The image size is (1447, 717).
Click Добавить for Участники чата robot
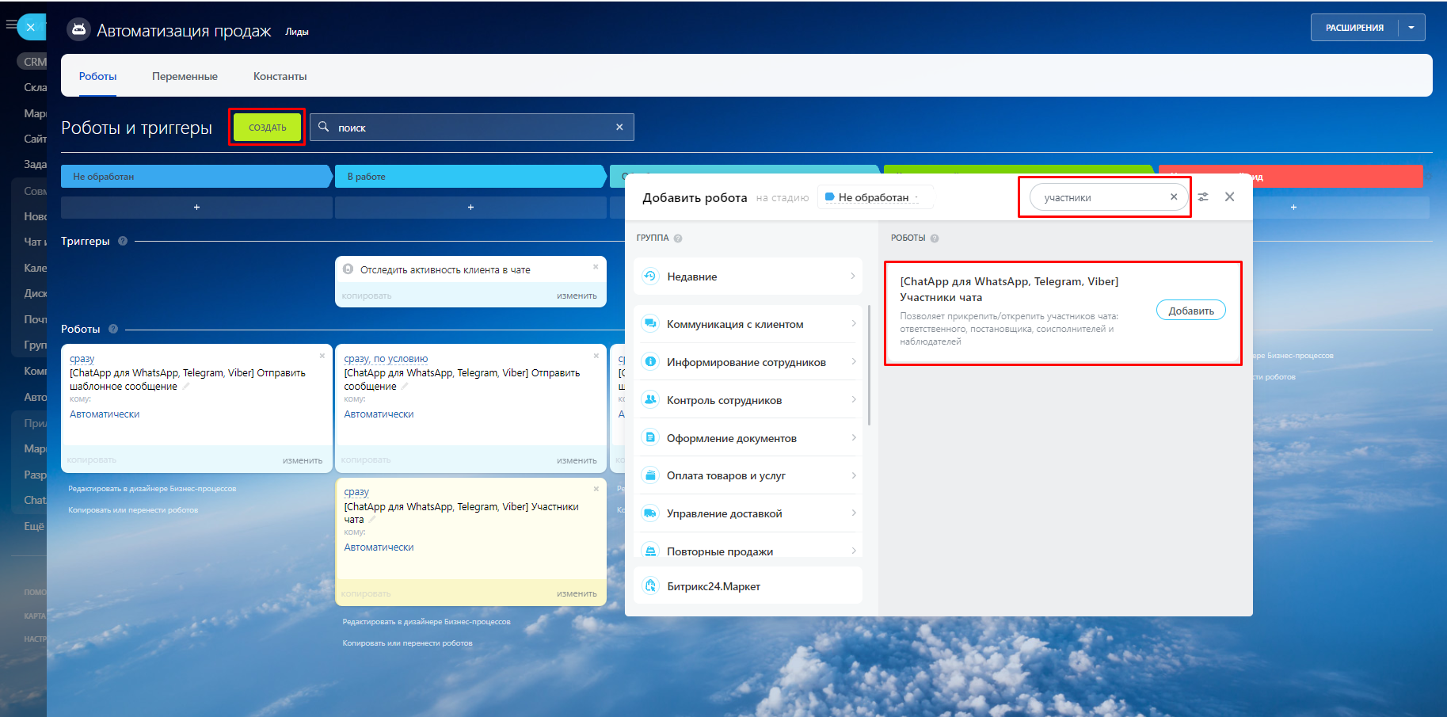(1190, 311)
